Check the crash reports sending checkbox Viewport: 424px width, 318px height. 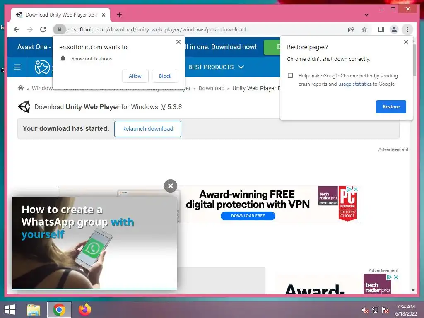point(290,75)
